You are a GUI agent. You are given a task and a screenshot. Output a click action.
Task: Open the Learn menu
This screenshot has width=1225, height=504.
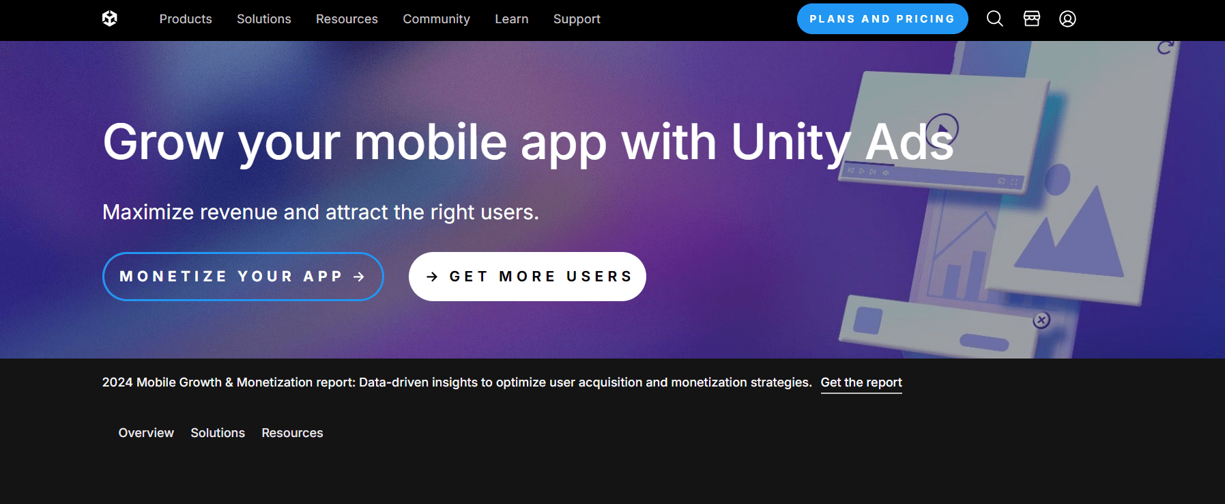click(x=512, y=19)
